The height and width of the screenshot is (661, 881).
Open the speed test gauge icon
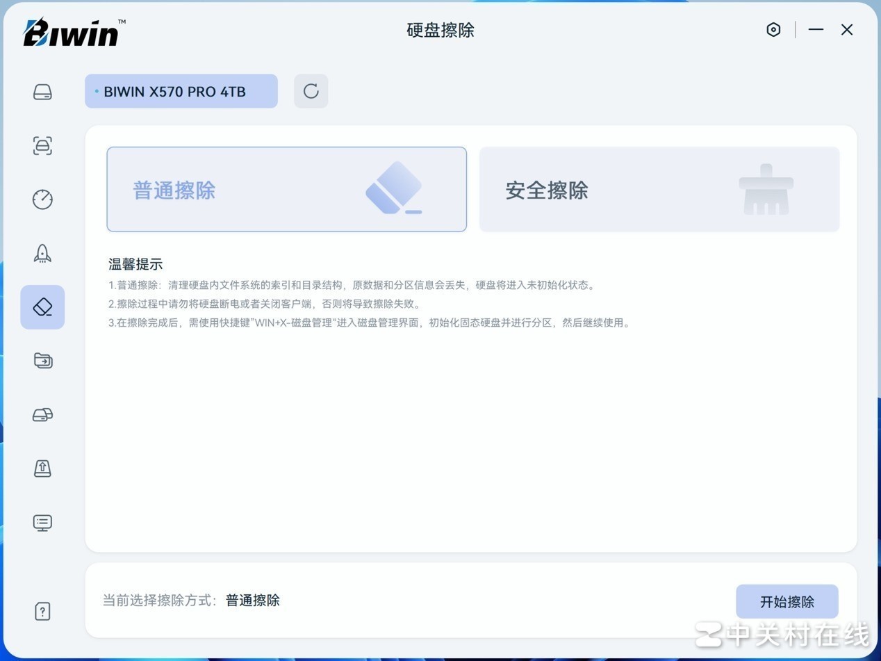point(42,199)
